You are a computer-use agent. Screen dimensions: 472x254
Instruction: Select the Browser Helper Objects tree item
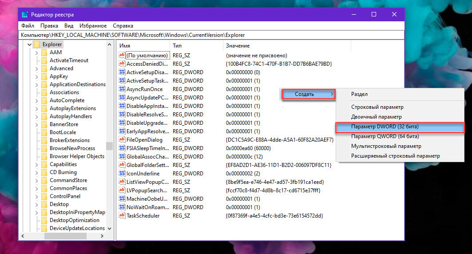(77, 156)
